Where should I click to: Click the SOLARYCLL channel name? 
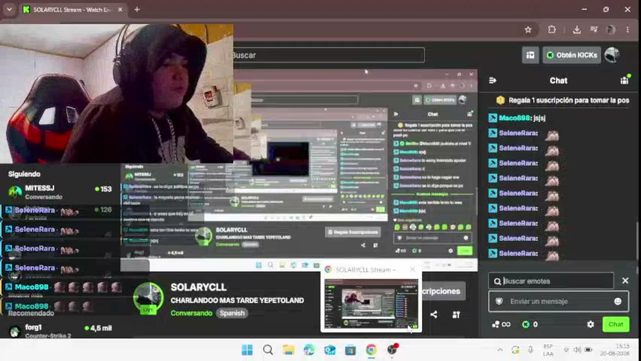pyautogui.click(x=199, y=287)
